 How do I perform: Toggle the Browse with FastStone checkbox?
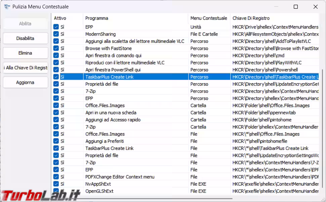pyautogui.click(x=56, y=48)
